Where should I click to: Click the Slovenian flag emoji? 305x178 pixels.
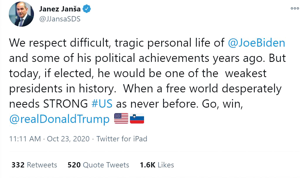click(137, 118)
